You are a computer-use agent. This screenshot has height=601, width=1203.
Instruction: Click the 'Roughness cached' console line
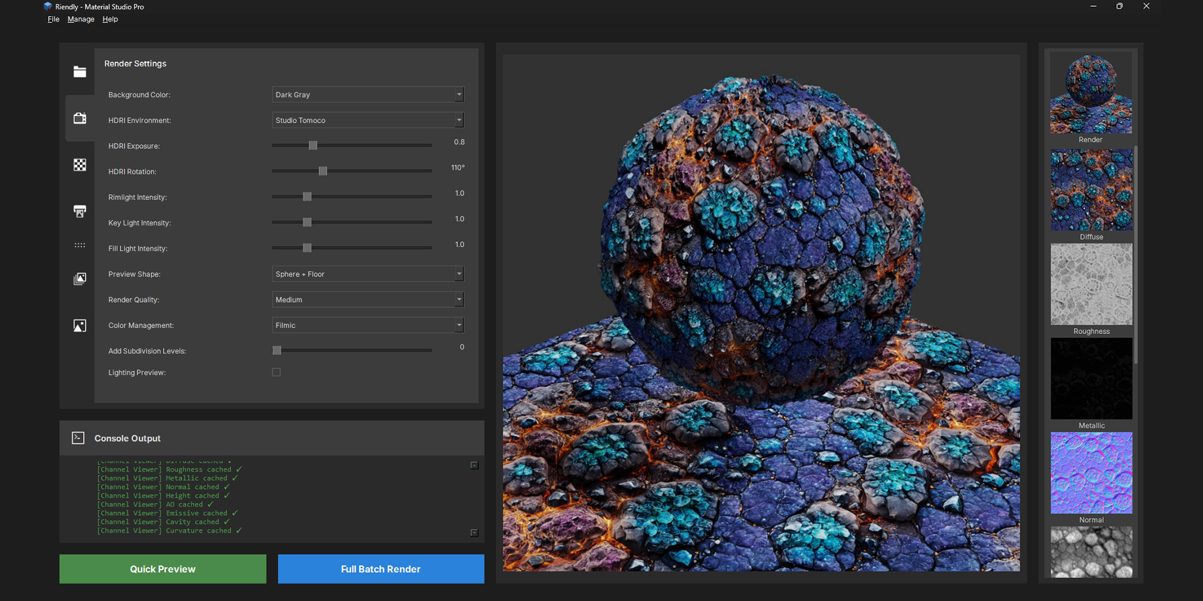coord(169,470)
